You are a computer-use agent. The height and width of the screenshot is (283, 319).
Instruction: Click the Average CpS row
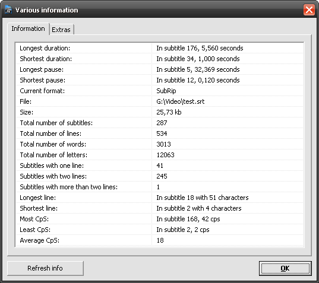point(159,240)
